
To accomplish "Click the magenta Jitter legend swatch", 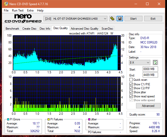I will coord(89,119).
